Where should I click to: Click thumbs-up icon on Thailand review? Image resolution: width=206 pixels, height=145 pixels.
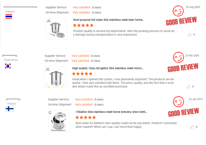click(x=190, y=35)
